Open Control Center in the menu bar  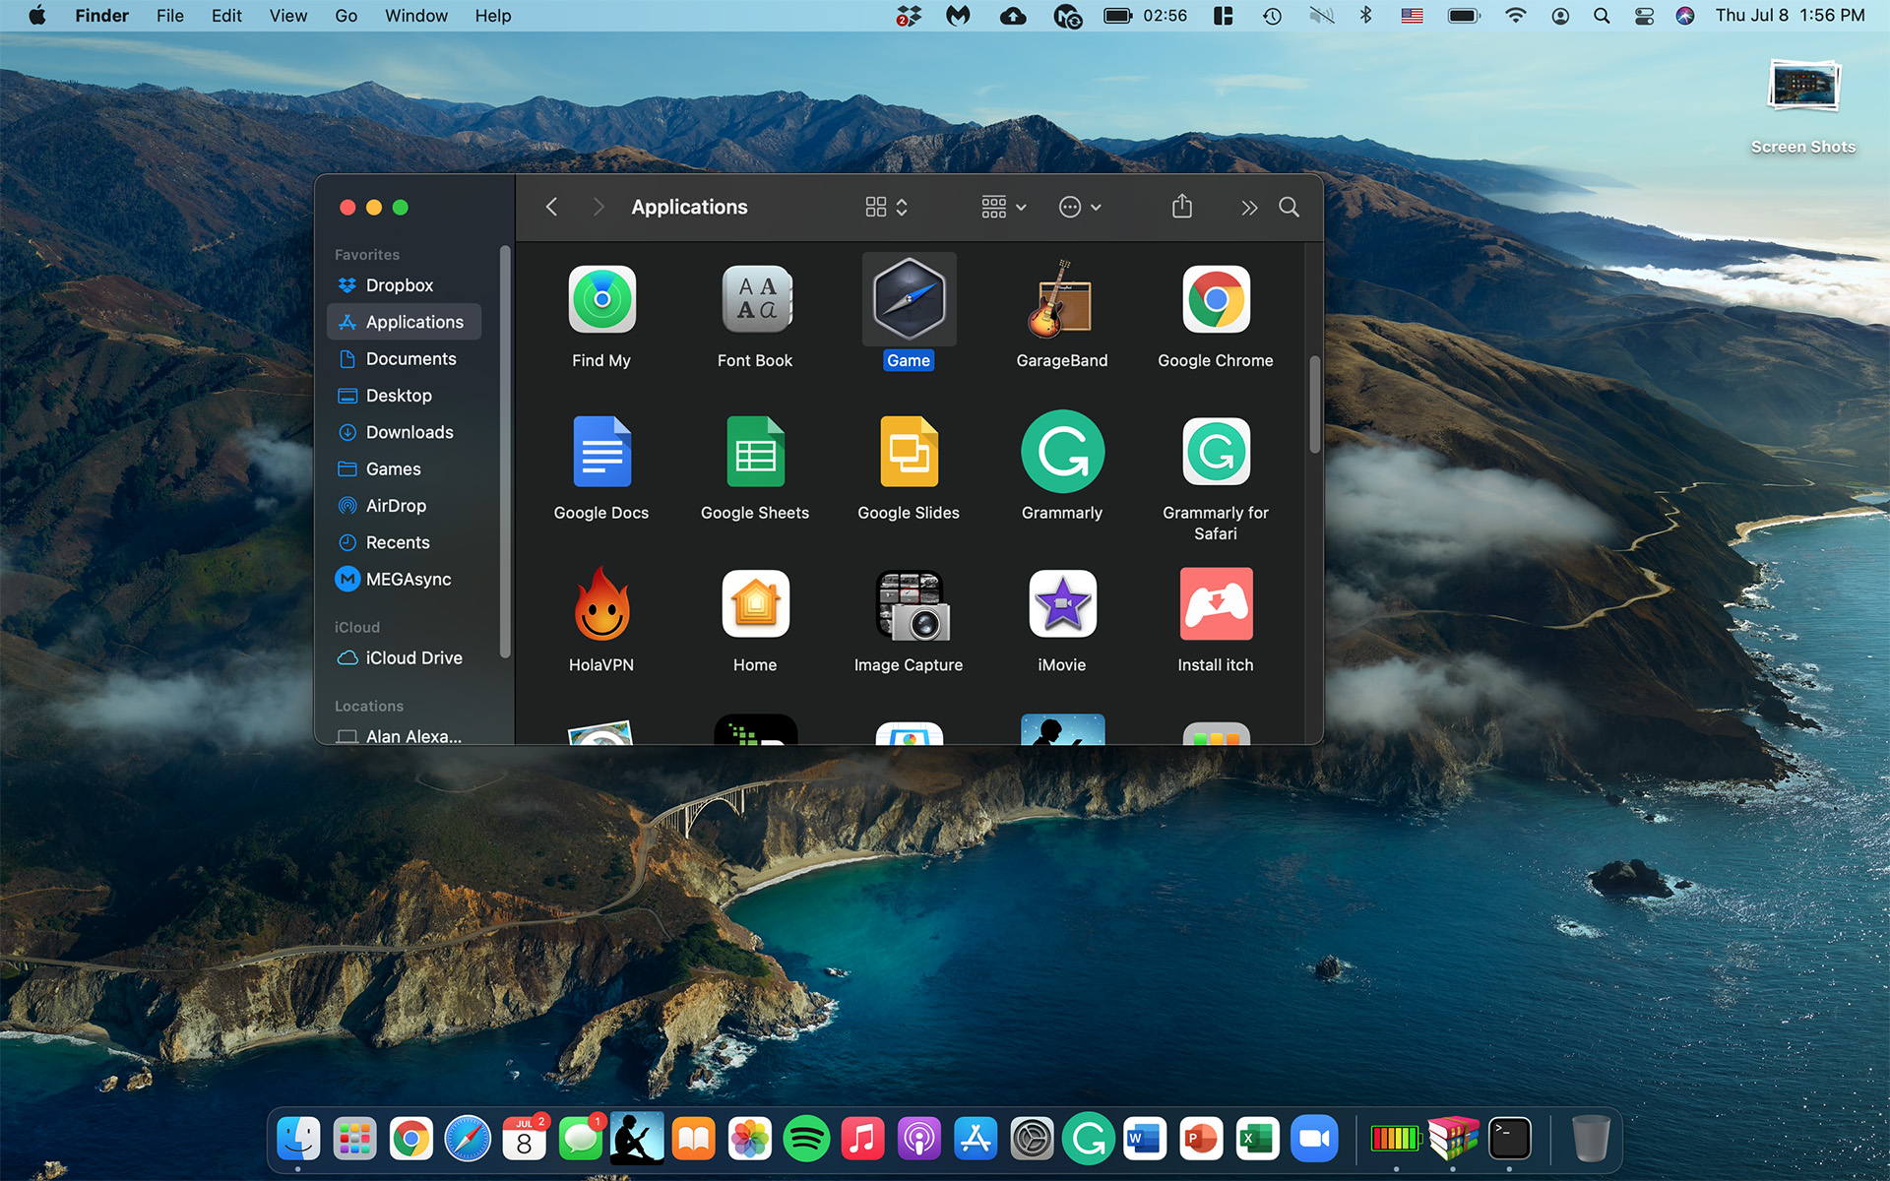pyautogui.click(x=1644, y=16)
